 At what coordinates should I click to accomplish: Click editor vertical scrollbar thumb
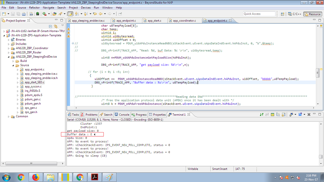(x=318, y=73)
